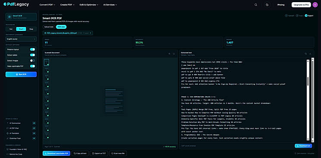Click Scan new file button
The image size is (321, 158).
(x=118, y=153)
